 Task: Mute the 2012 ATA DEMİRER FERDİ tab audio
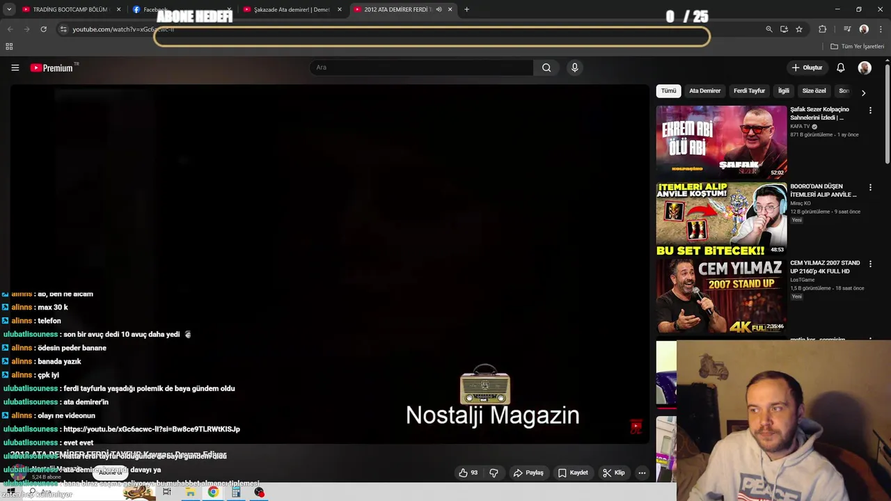(439, 10)
